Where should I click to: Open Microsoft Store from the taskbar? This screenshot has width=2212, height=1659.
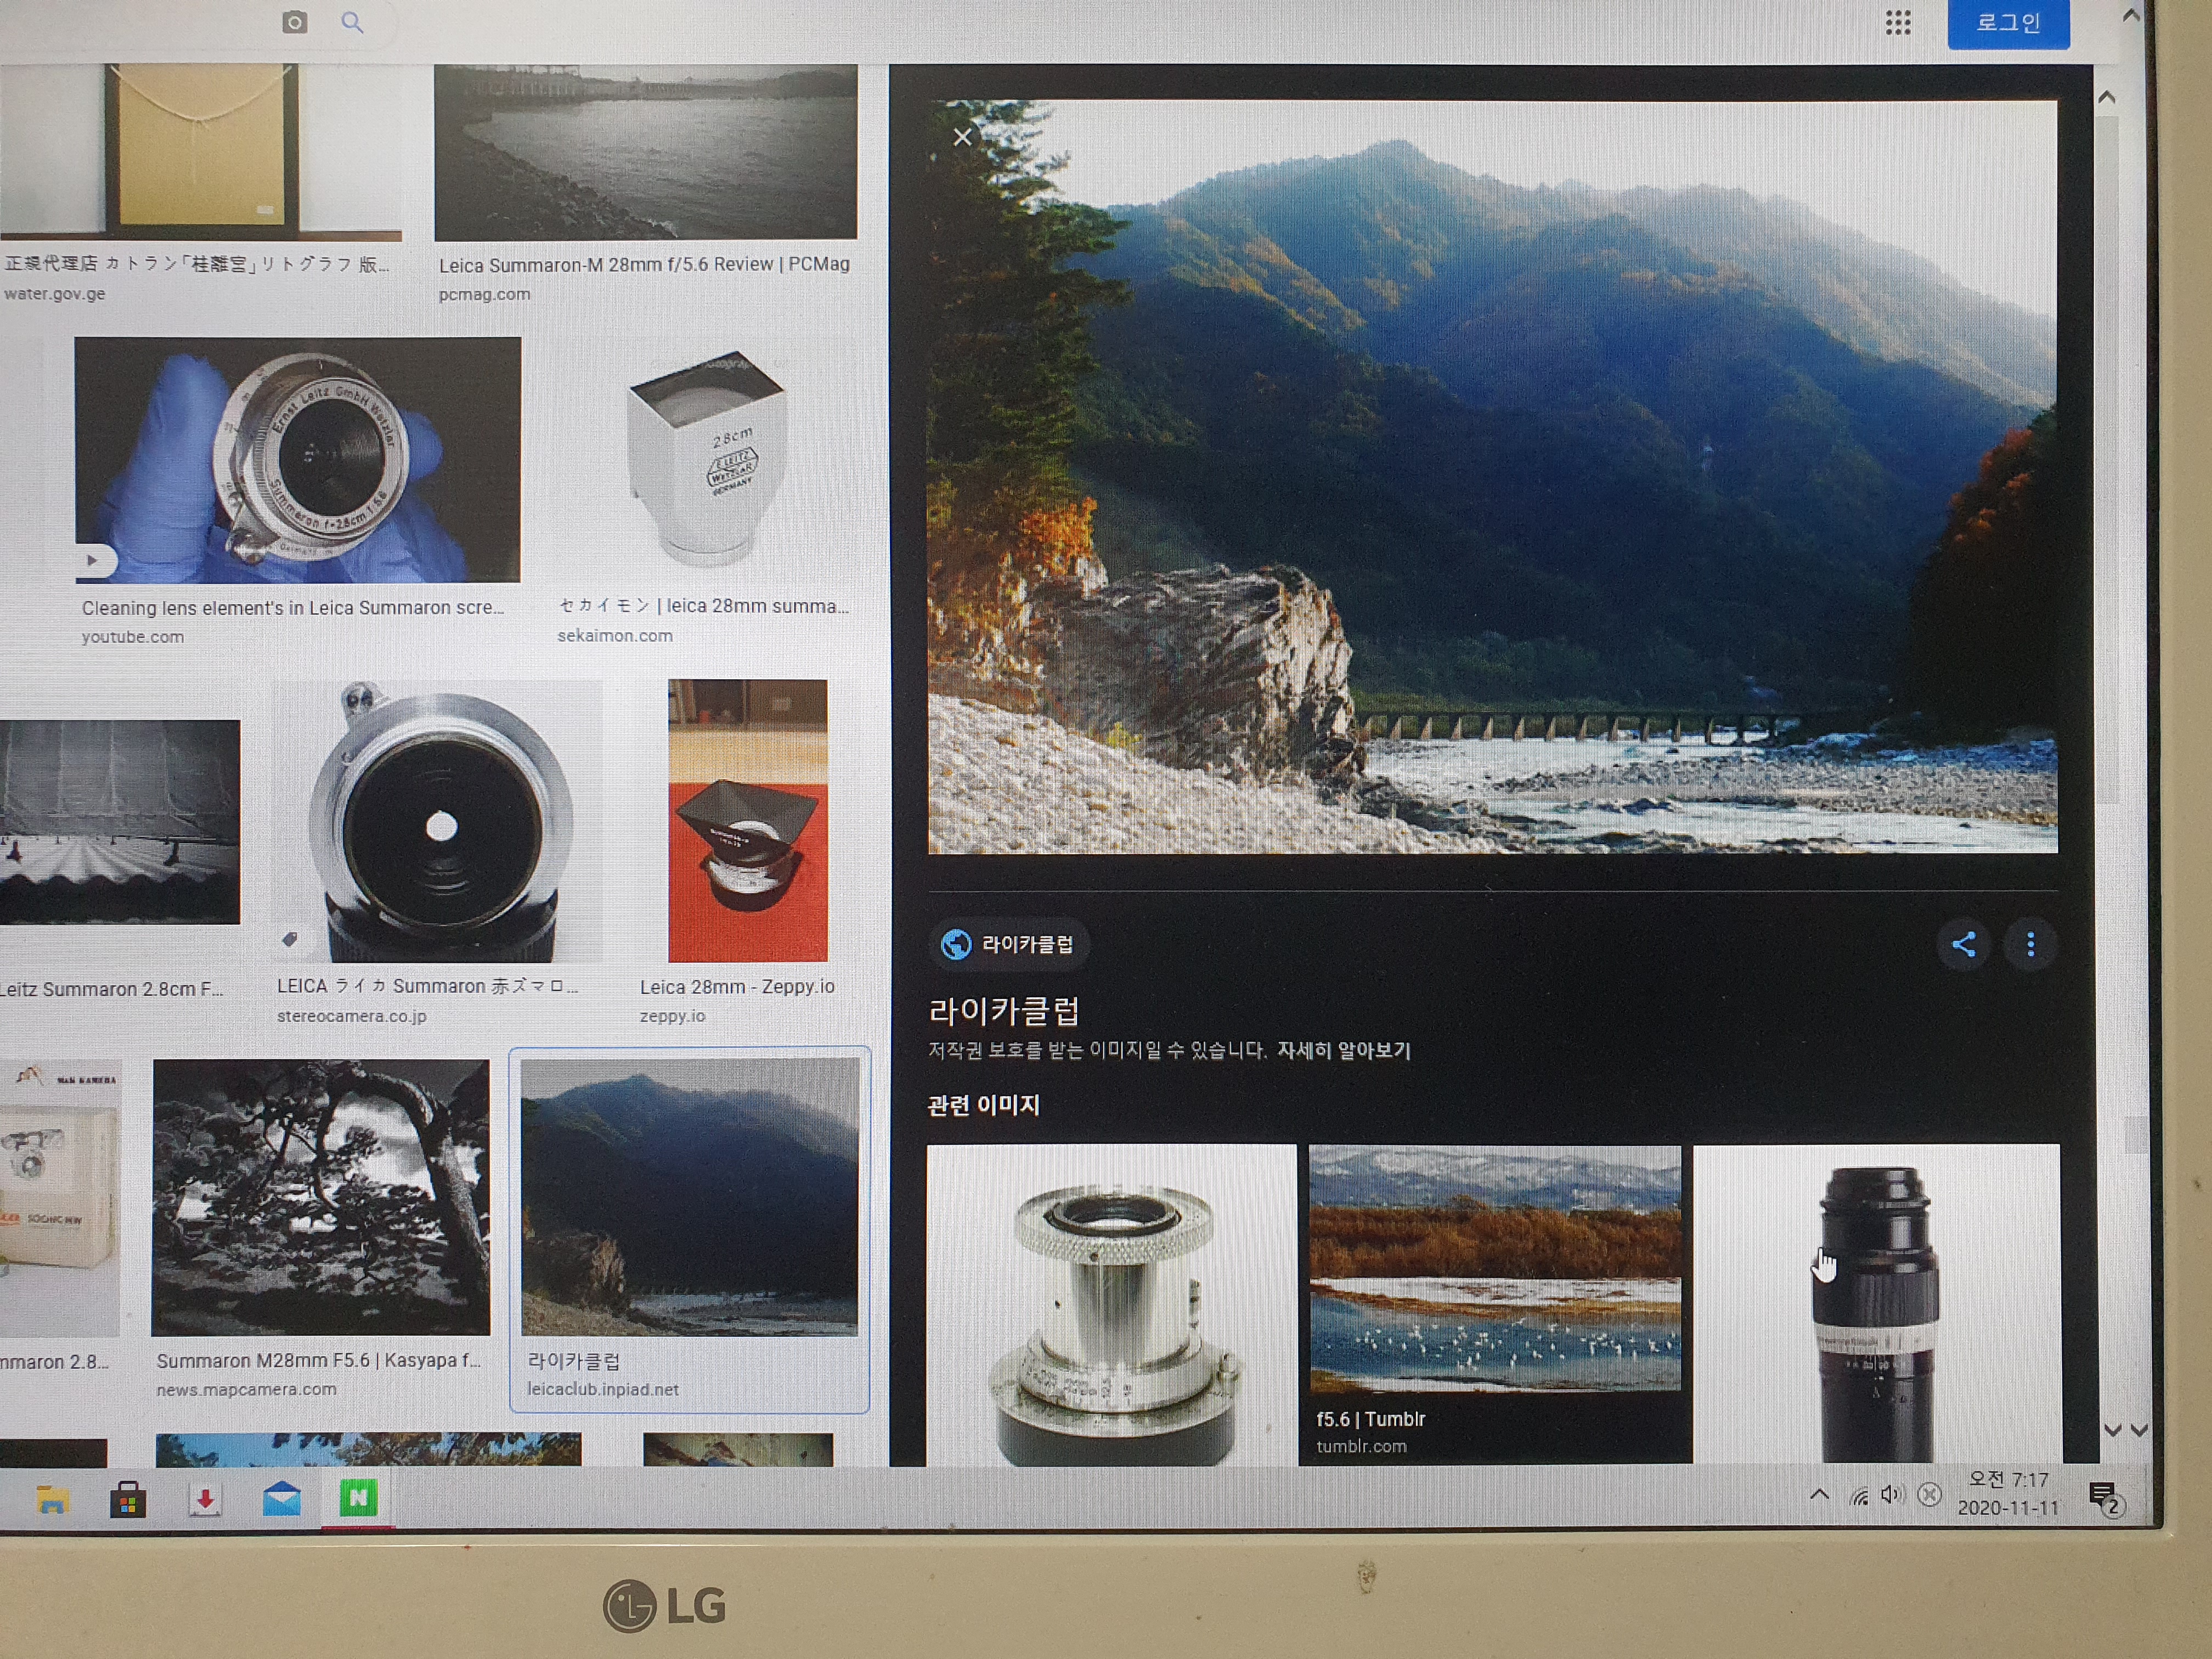128,1500
